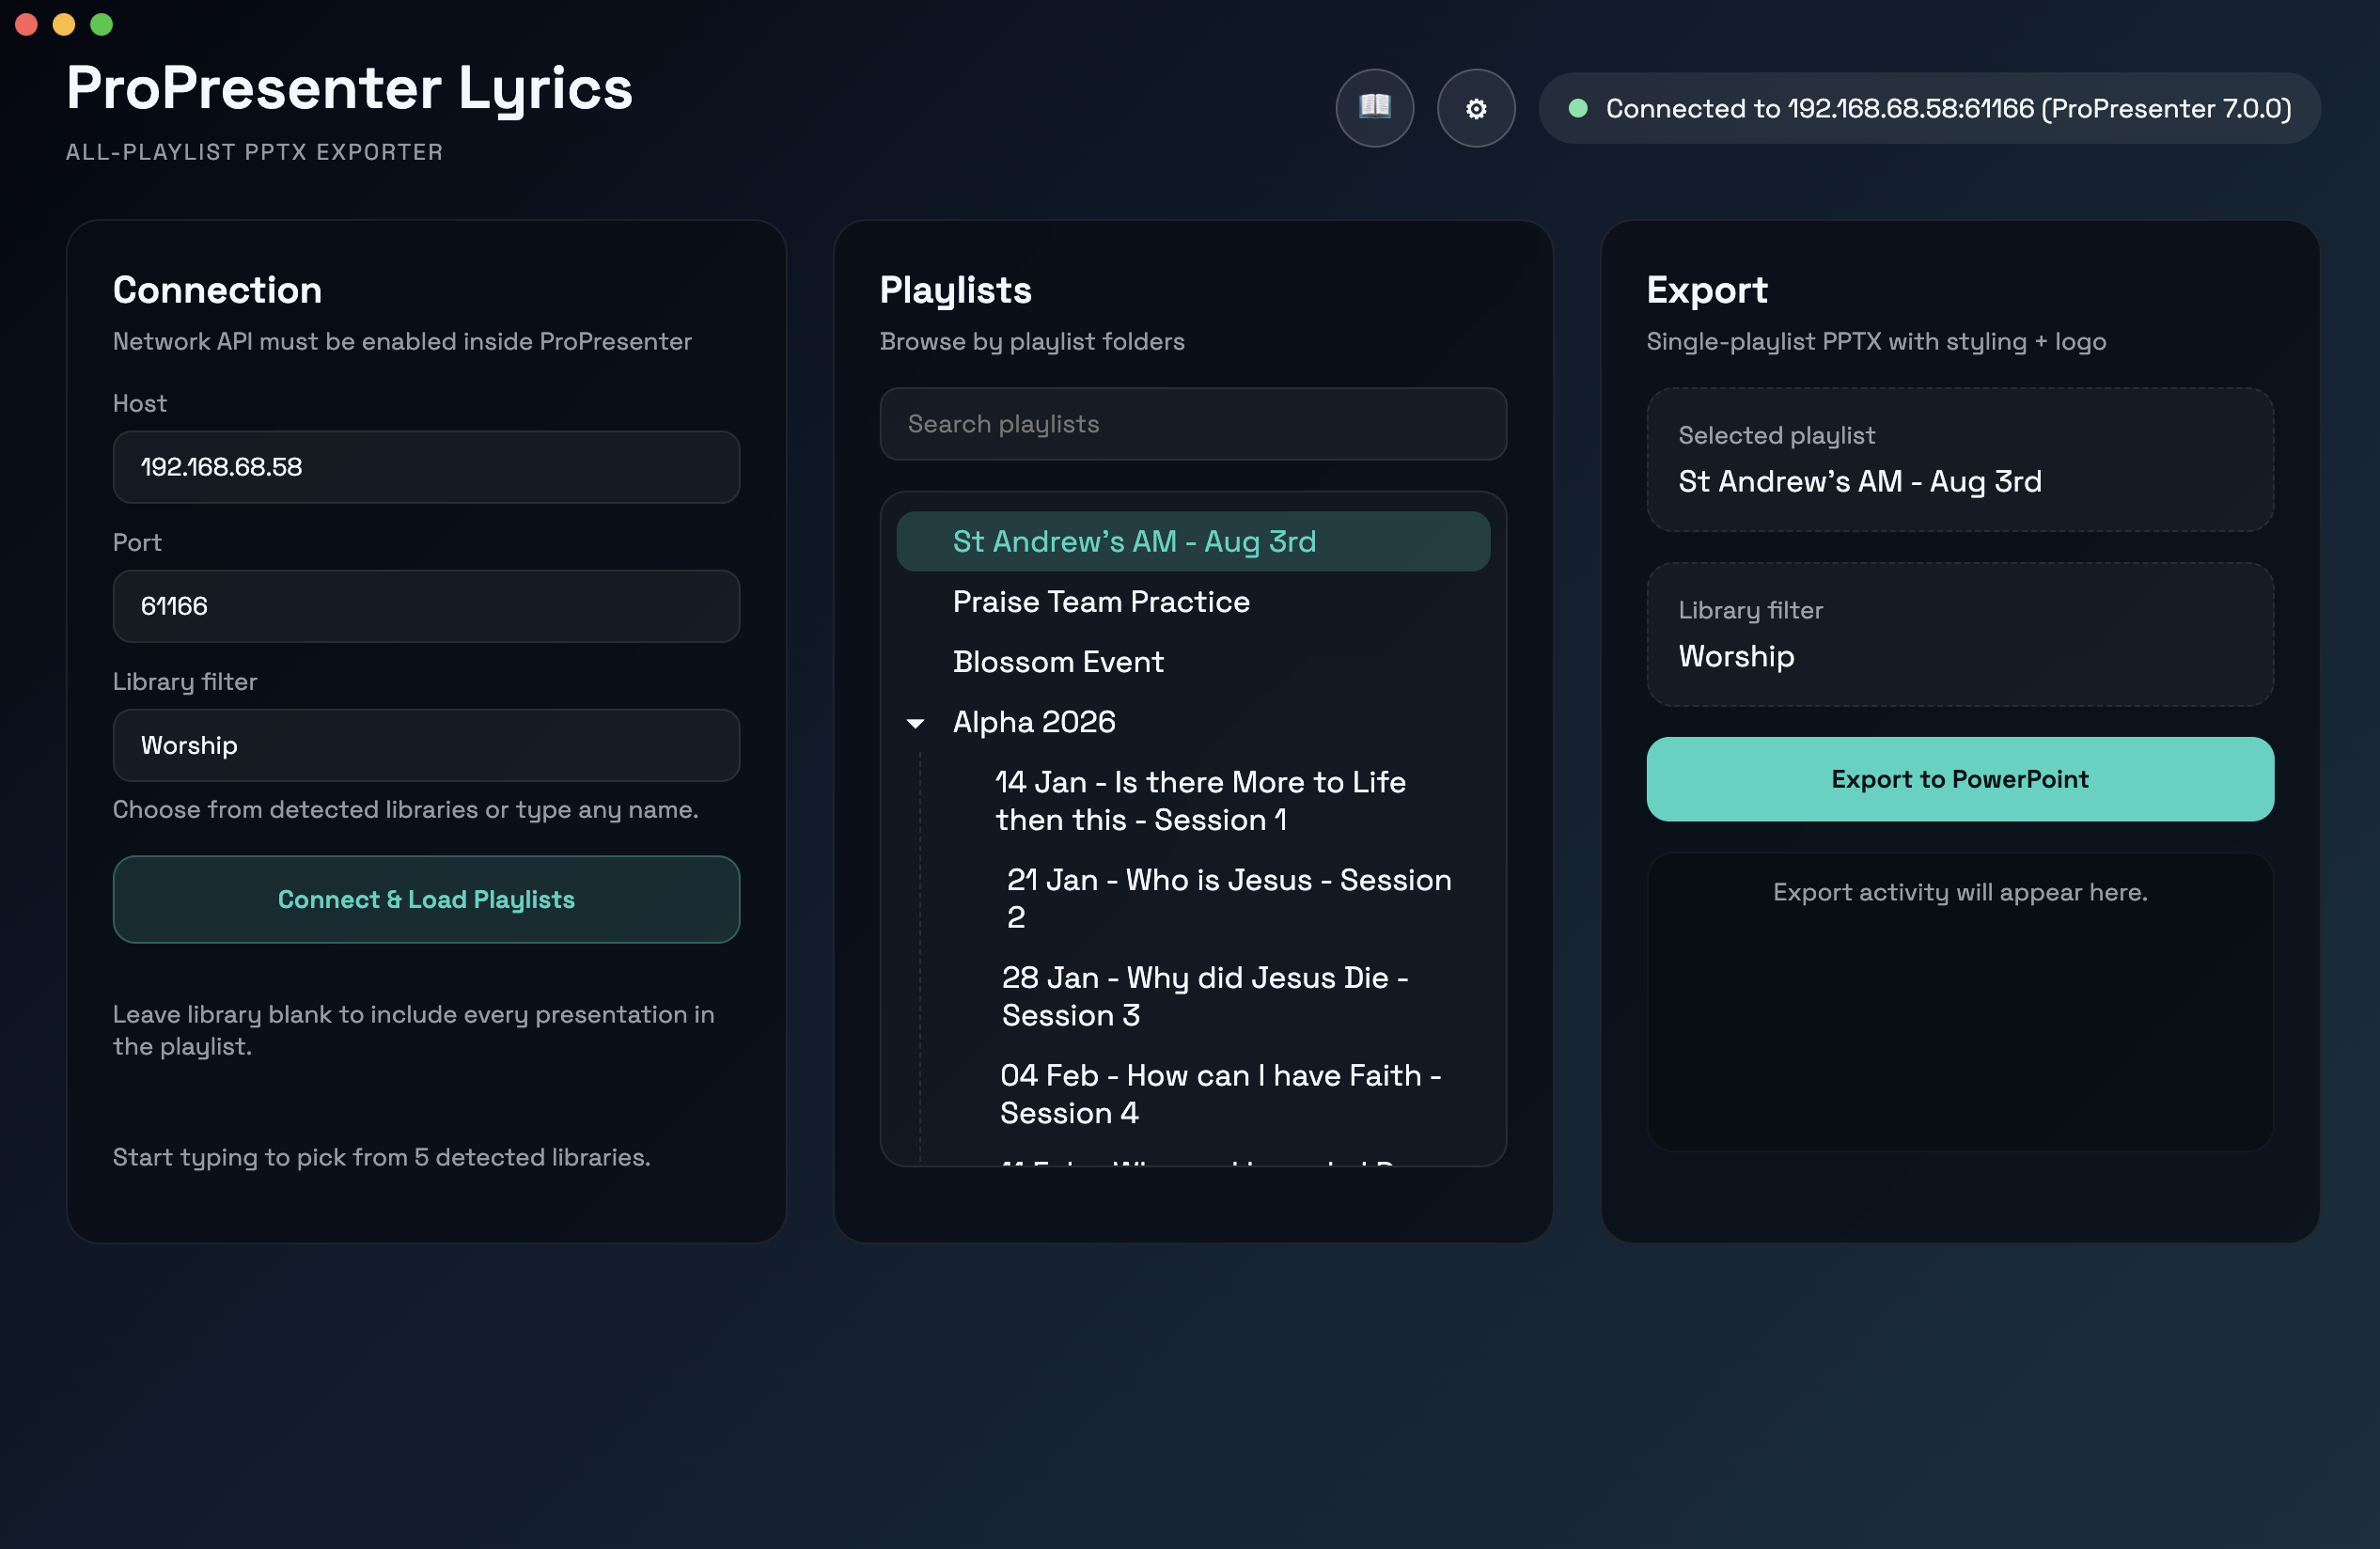Select "28 Jan - Why did Jesus Die - Session 3"
Image resolution: width=2380 pixels, height=1549 pixels.
click(x=1205, y=996)
